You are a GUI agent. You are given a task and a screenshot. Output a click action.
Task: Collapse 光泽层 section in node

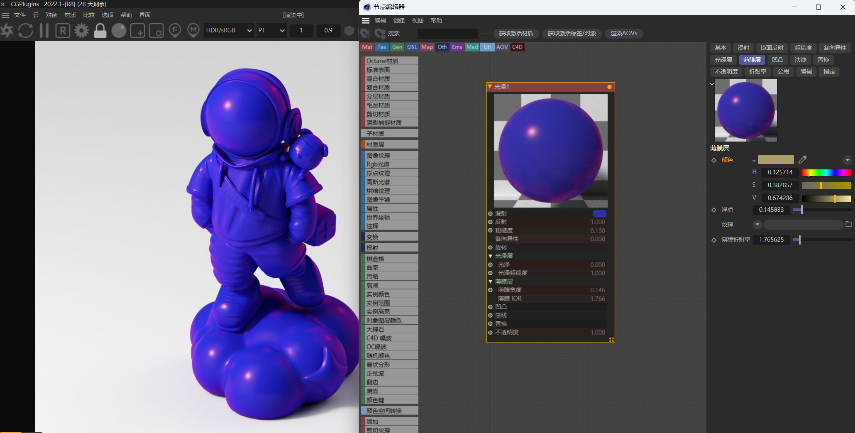click(x=490, y=256)
